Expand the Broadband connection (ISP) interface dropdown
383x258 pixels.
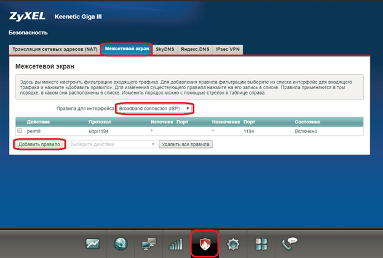click(154, 108)
